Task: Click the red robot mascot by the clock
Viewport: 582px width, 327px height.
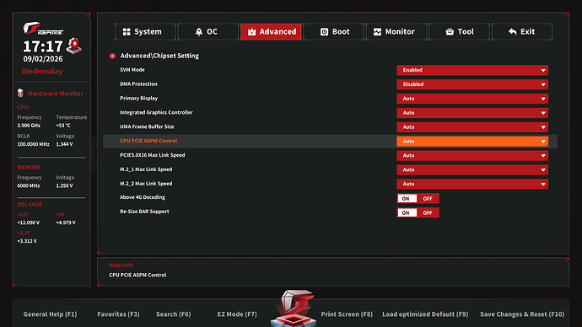Action: (74, 46)
